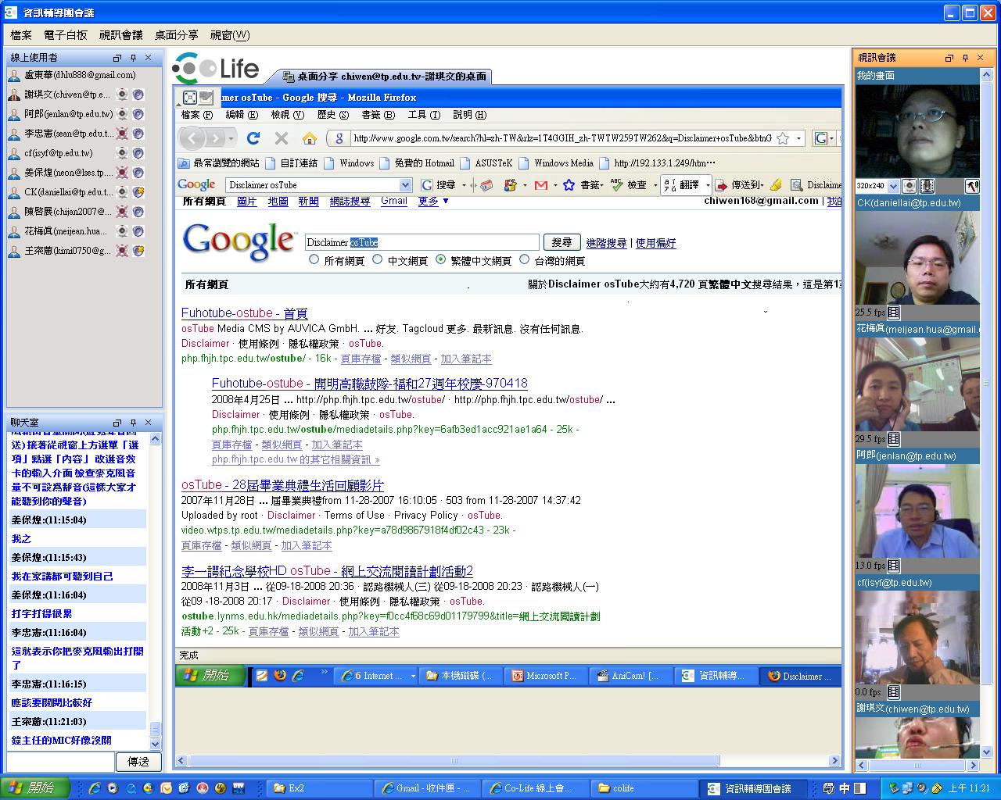Click fullscreen icon in shared desktop toolbar

tap(190, 97)
